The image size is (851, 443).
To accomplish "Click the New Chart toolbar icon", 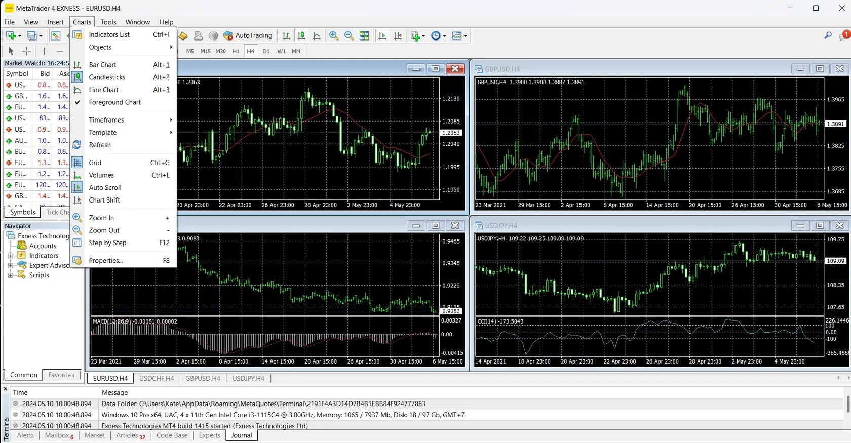I will point(11,35).
